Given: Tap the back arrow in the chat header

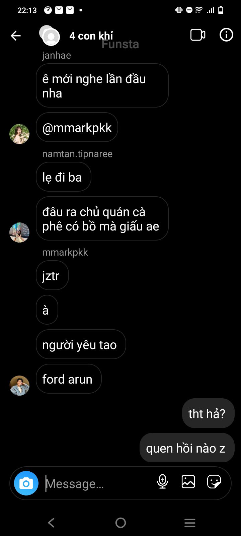Looking at the screenshot, I should [16, 36].
